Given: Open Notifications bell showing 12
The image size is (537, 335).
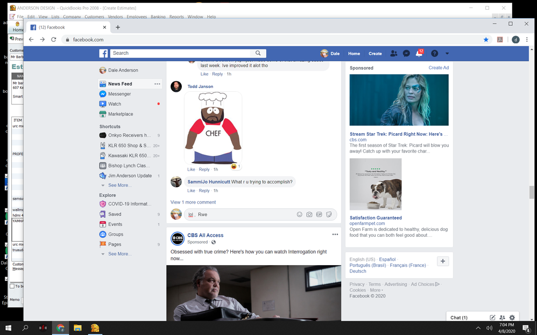Looking at the screenshot, I should tap(419, 53).
